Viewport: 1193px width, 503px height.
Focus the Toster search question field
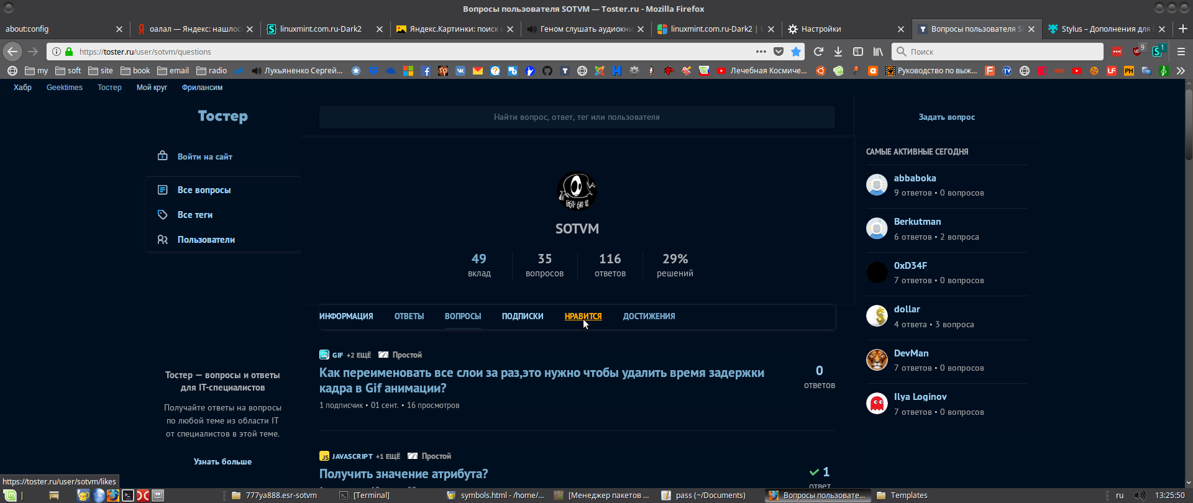tap(577, 117)
